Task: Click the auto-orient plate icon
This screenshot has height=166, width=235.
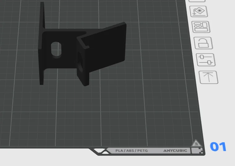Action: pyautogui.click(x=199, y=11)
